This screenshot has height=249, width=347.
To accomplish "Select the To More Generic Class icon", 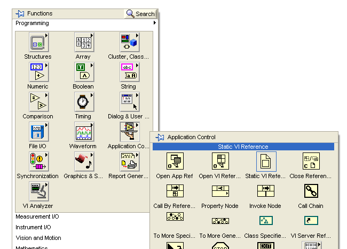I will click(x=220, y=221).
